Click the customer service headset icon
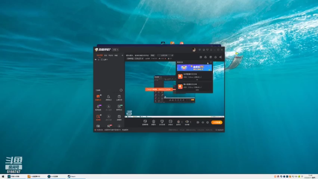318x179 pixels. (204, 50)
